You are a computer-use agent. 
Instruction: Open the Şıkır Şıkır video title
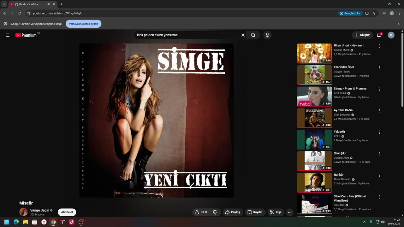coord(340,153)
